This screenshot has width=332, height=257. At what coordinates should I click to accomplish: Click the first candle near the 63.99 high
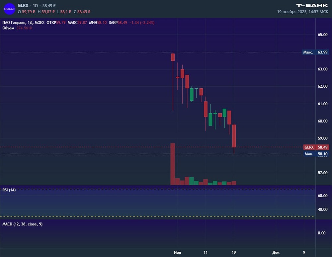coord(173,57)
